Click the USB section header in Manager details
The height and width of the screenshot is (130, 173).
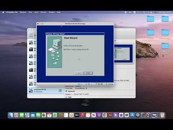click(70, 97)
